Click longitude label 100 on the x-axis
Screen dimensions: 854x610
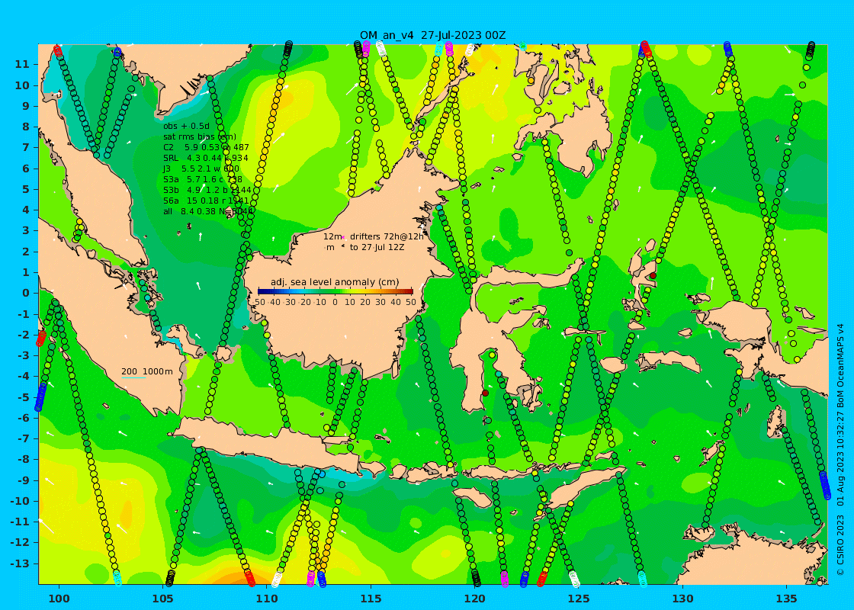point(59,599)
